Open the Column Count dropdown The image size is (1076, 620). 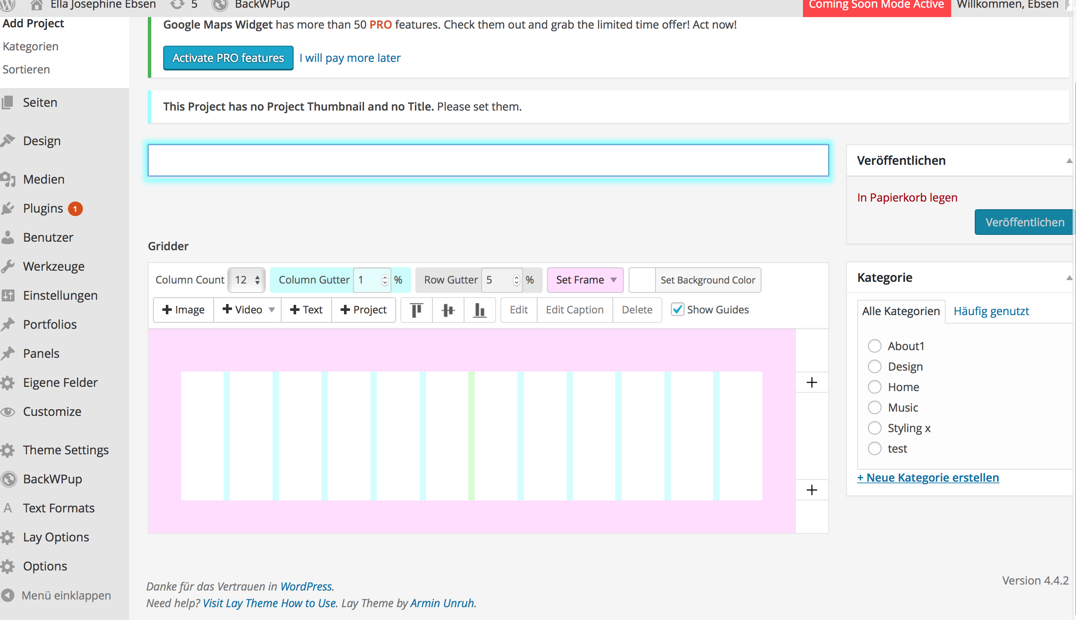point(247,280)
